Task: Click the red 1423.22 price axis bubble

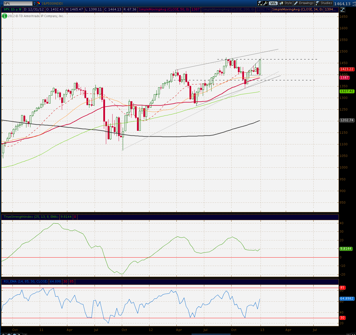Action: coord(347,69)
